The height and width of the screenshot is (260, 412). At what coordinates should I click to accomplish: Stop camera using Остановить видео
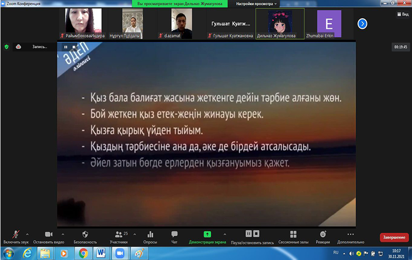48,234
